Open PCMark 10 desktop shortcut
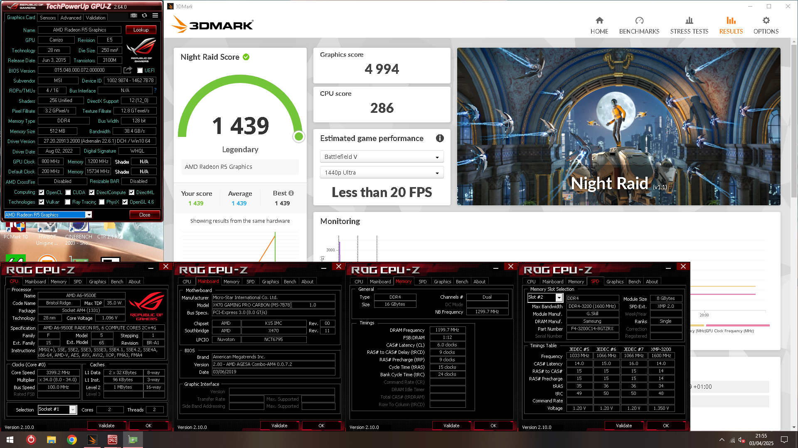 point(16,230)
